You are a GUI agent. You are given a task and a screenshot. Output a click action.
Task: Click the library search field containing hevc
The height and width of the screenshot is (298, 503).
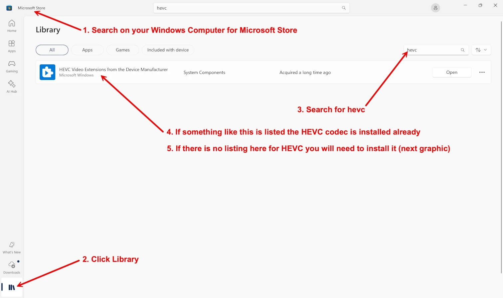(x=436, y=50)
